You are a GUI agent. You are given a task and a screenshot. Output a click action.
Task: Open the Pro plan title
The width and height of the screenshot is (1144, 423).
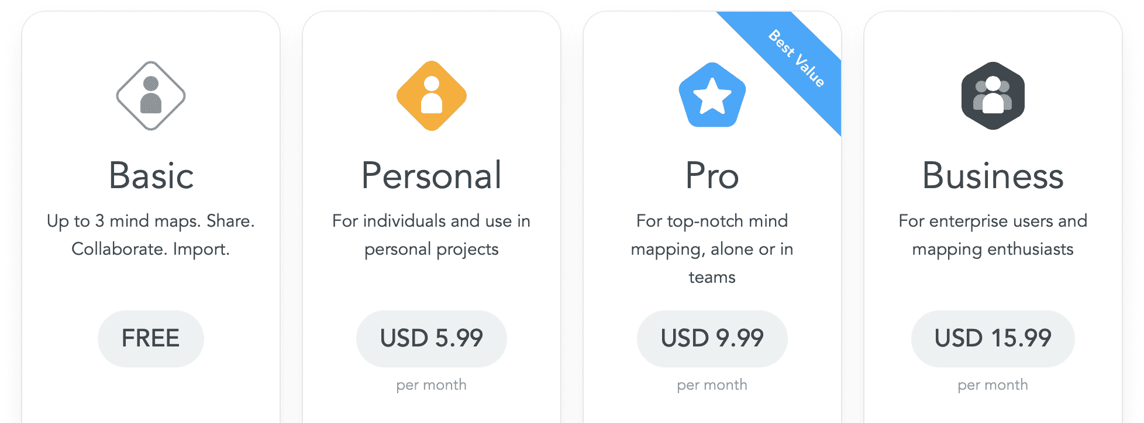pyautogui.click(x=712, y=175)
